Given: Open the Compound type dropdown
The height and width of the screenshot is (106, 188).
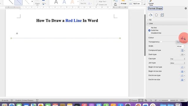Looking at the screenshot, I should tap(183, 50).
